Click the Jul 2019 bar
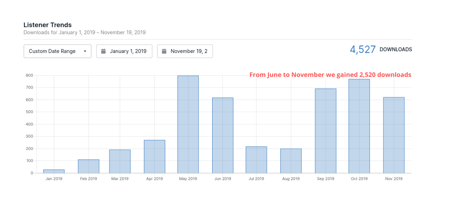Viewport: 451px width, 208px height. click(256, 160)
